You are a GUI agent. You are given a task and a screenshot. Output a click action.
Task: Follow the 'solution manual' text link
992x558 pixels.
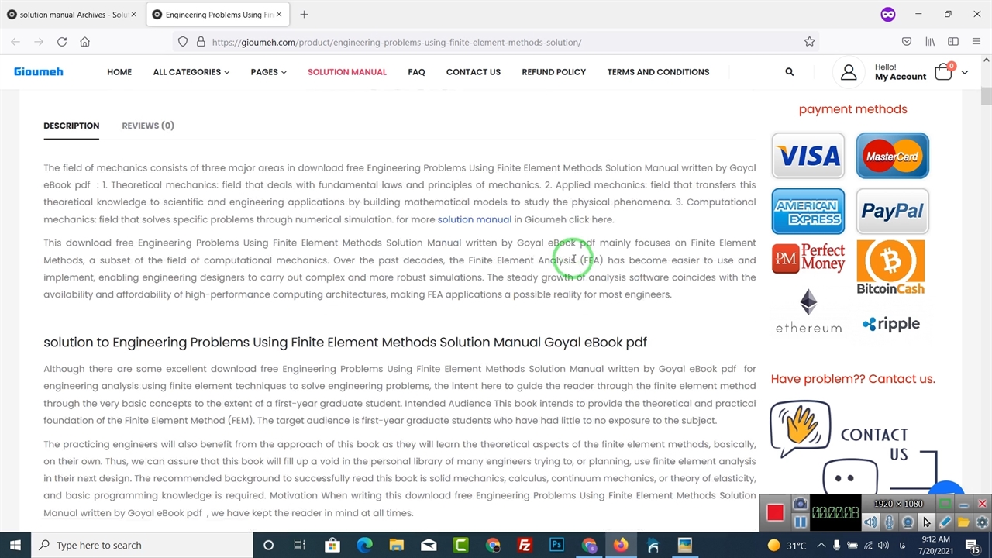[474, 219]
